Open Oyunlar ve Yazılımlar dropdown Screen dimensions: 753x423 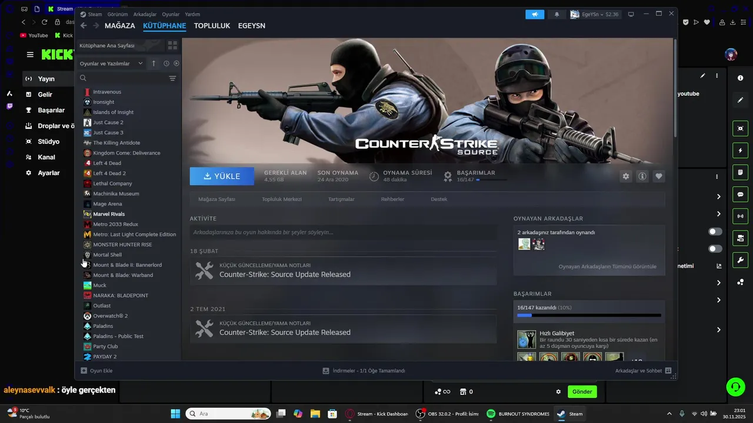(112, 63)
